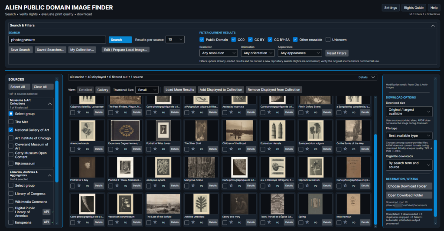
Task: Star the Equisetum hiemale image
Action: point(269,149)
